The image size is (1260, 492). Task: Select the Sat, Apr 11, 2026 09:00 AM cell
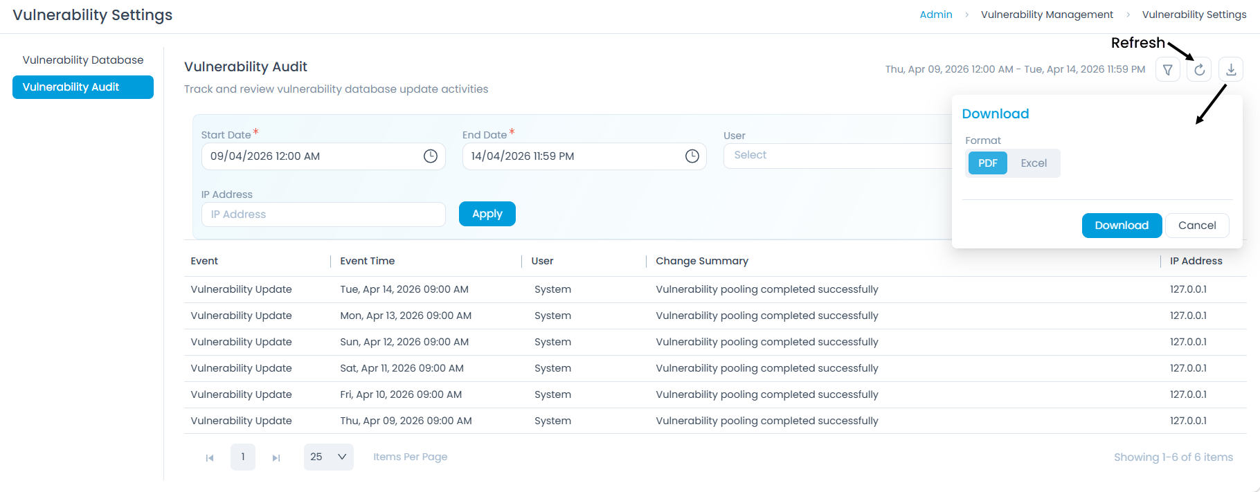pyautogui.click(x=402, y=368)
